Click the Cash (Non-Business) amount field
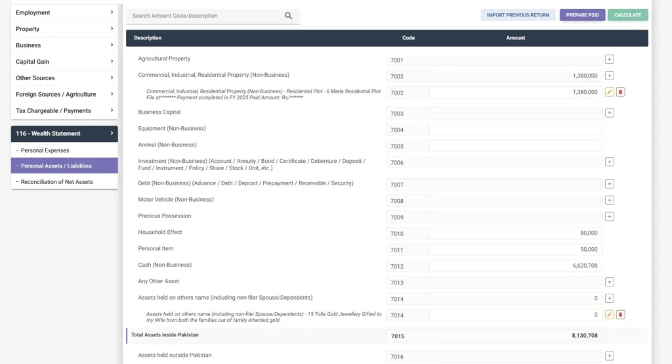672x364 pixels. tap(516, 265)
